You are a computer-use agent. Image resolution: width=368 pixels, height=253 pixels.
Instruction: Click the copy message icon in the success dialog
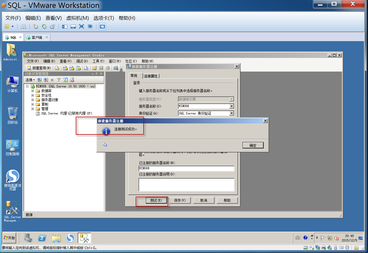(x=105, y=145)
